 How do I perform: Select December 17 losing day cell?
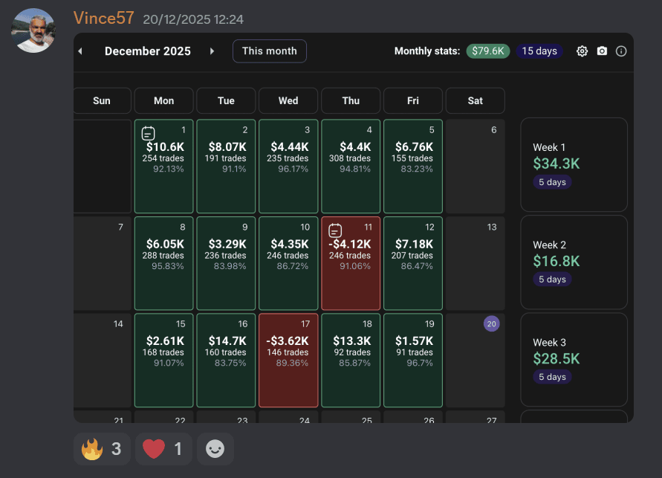(288, 360)
